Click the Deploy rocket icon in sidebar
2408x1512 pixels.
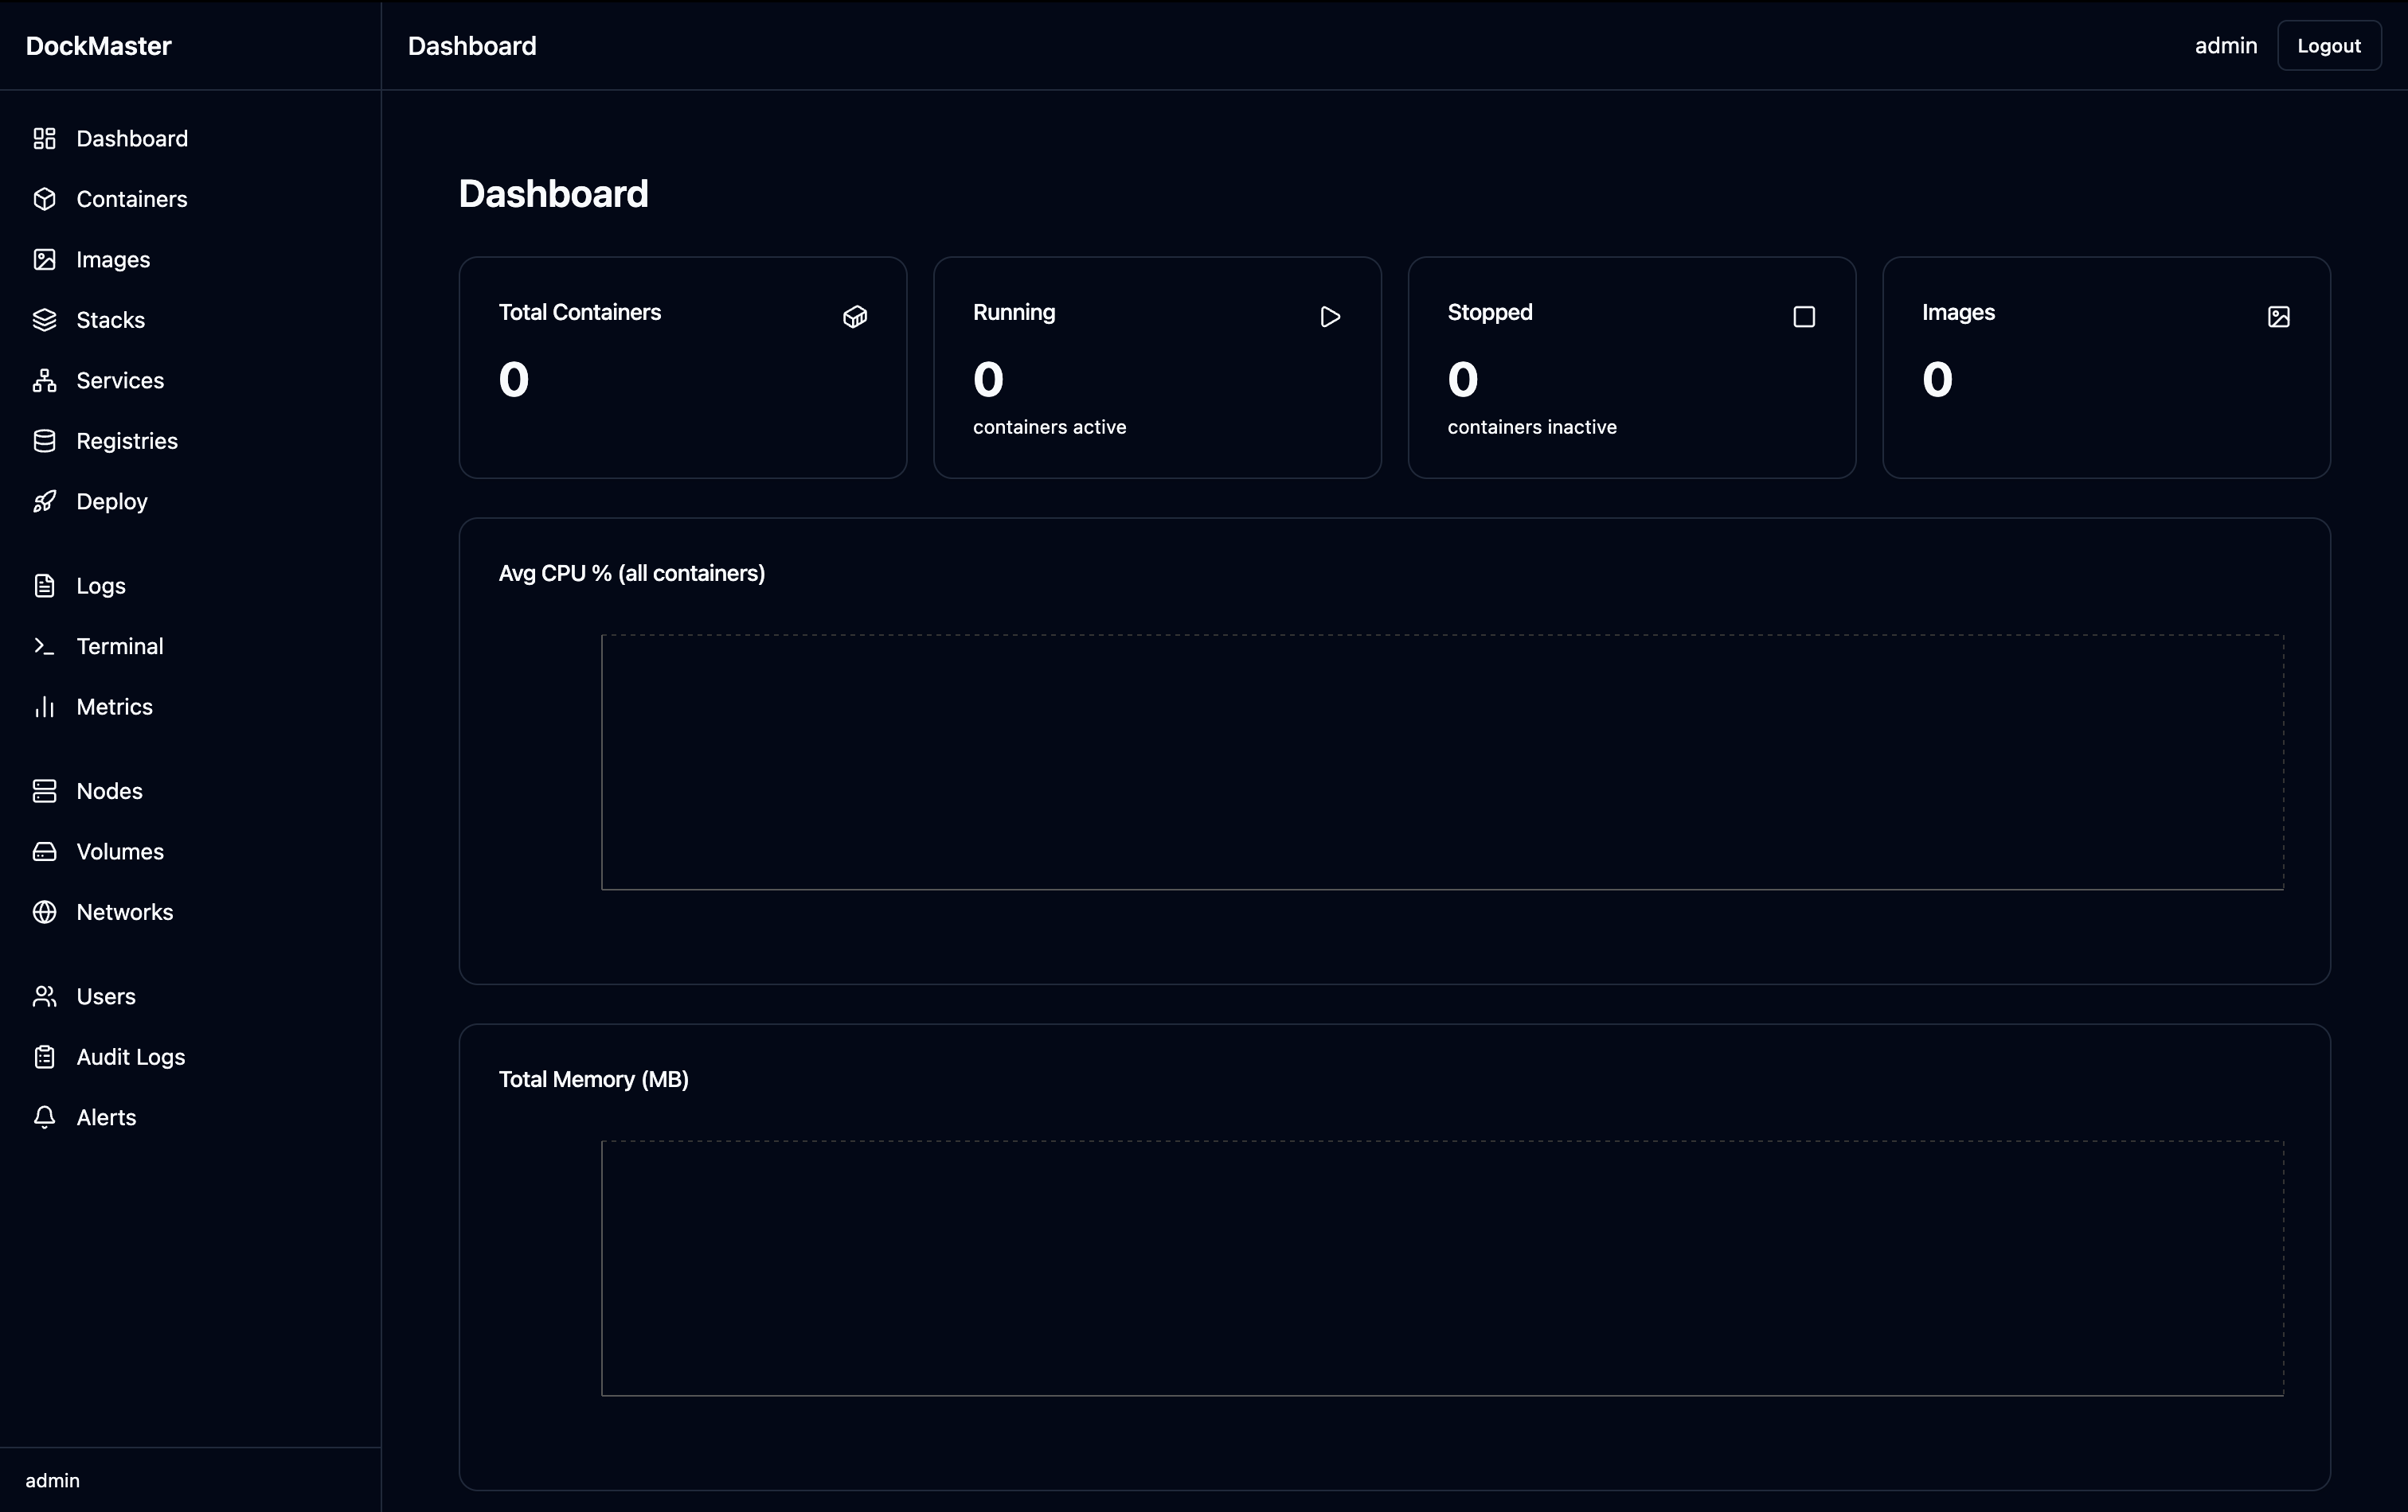point(44,501)
